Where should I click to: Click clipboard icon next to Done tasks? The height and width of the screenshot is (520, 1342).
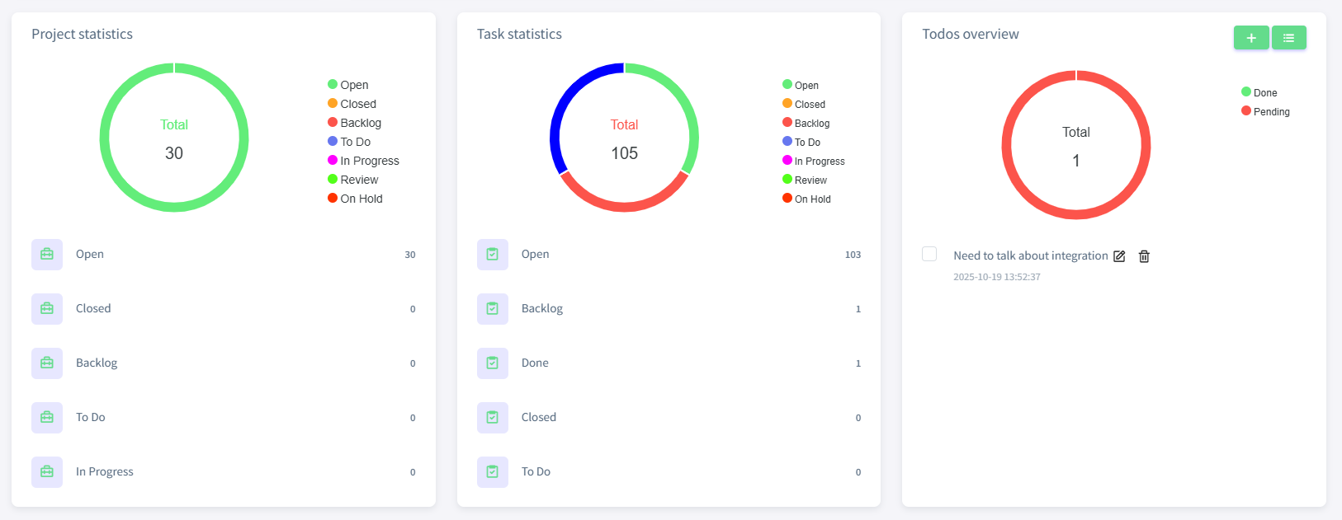click(493, 363)
